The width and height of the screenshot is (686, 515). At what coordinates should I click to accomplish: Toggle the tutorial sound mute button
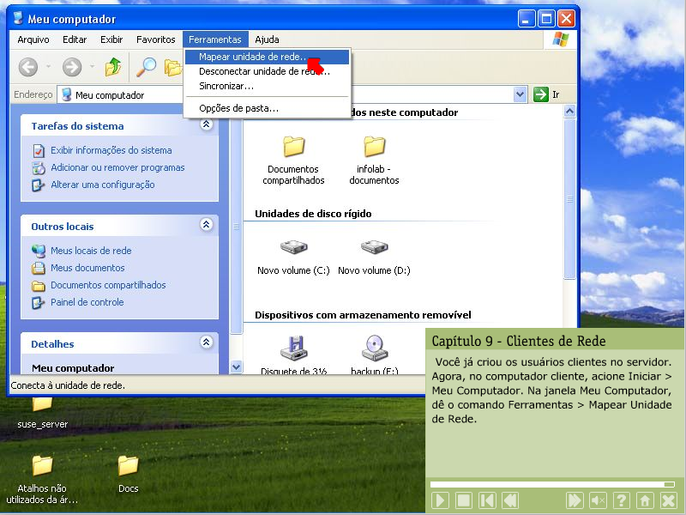tap(599, 500)
